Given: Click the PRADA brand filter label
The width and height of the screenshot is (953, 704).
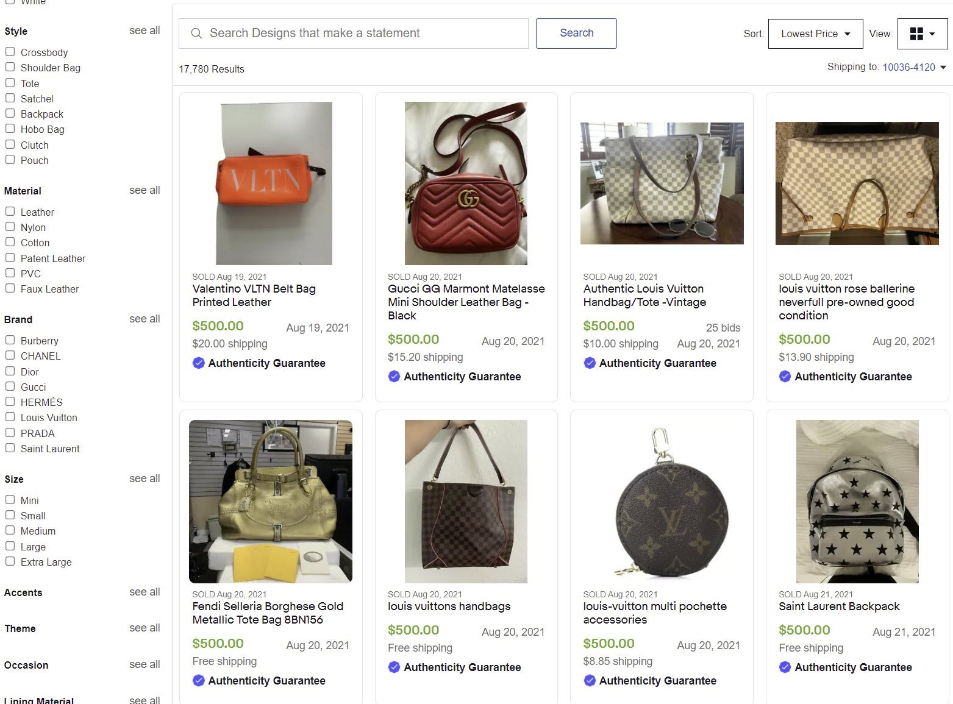Looking at the screenshot, I should [x=38, y=433].
